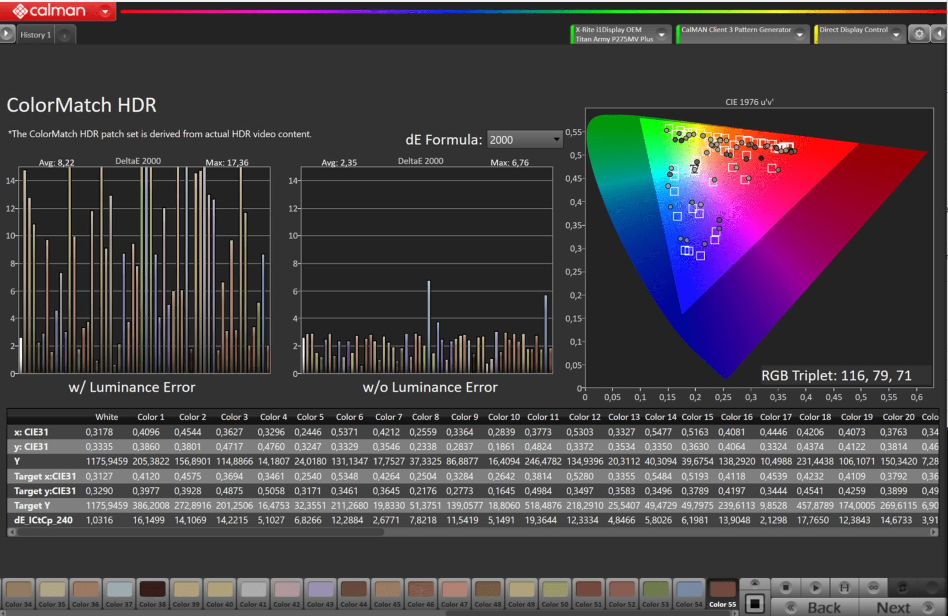Expand the X-Rite i1Display OEM meter dropdown
This screenshot has width=948, height=616.
[662, 35]
